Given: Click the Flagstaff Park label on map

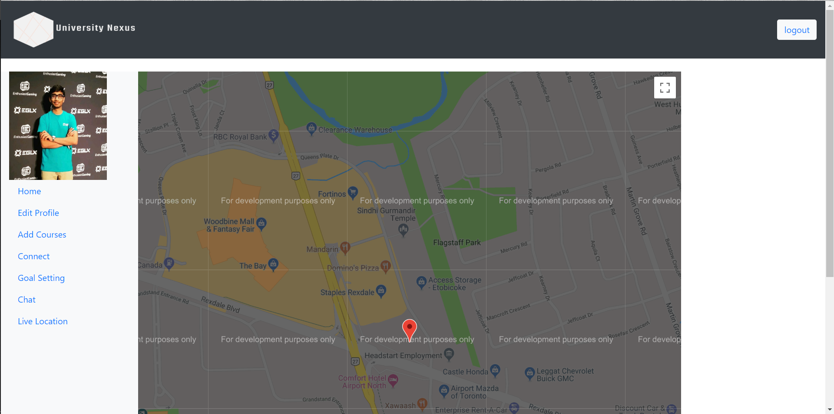Looking at the screenshot, I should (x=457, y=243).
